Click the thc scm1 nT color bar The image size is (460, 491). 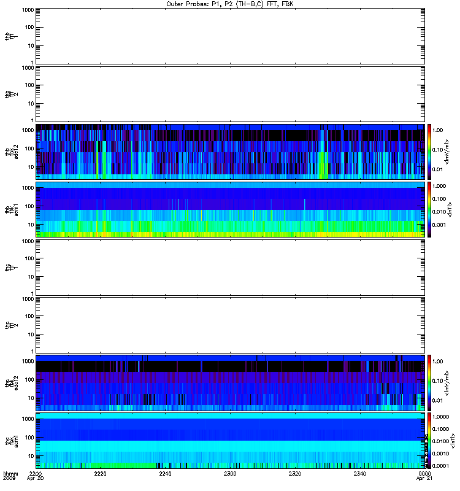pyautogui.click(x=429, y=441)
